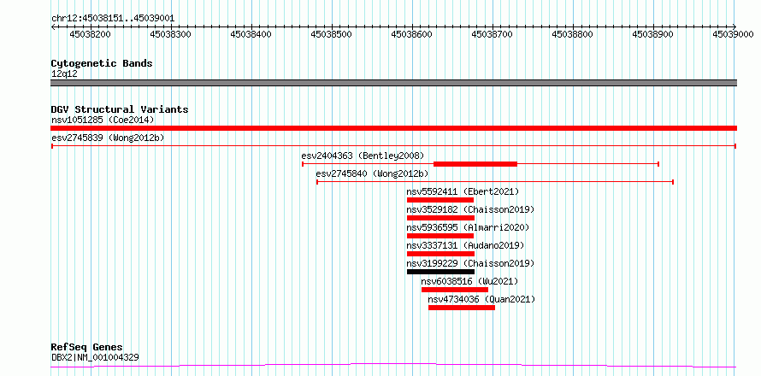The image size is (761, 376).
Task: Click ruler position 45039000
Action: click(x=733, y=34)
